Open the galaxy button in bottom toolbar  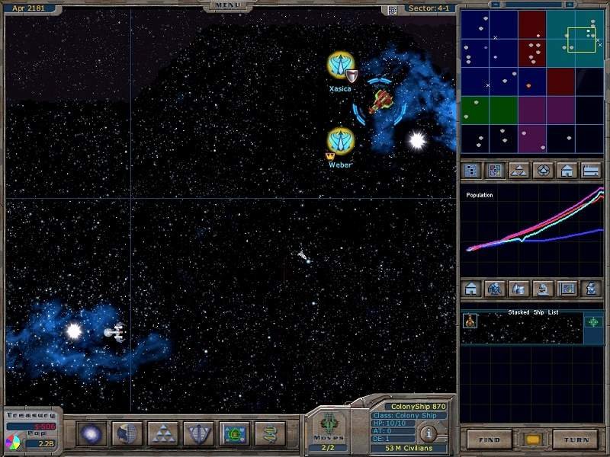coord(91,433)
